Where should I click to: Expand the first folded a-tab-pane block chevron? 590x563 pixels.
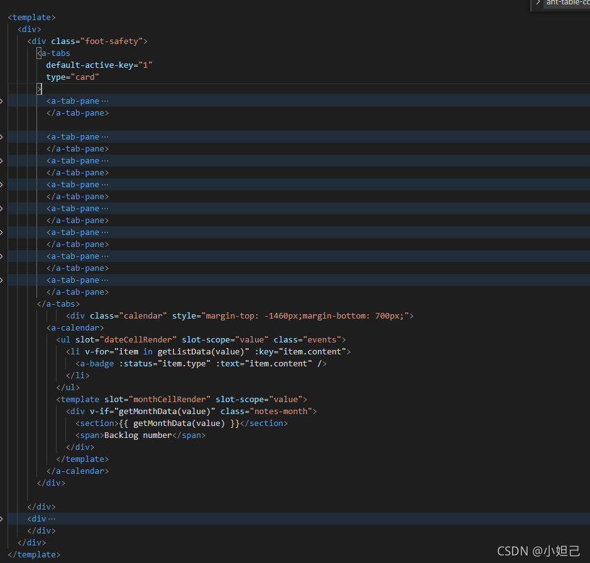(x=1, y=101)
